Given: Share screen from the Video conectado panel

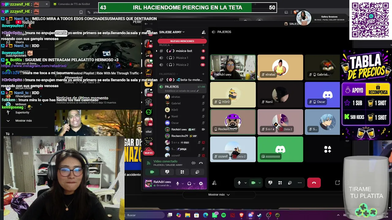Looking at the screenshot, I should click(x=167, y=172).
